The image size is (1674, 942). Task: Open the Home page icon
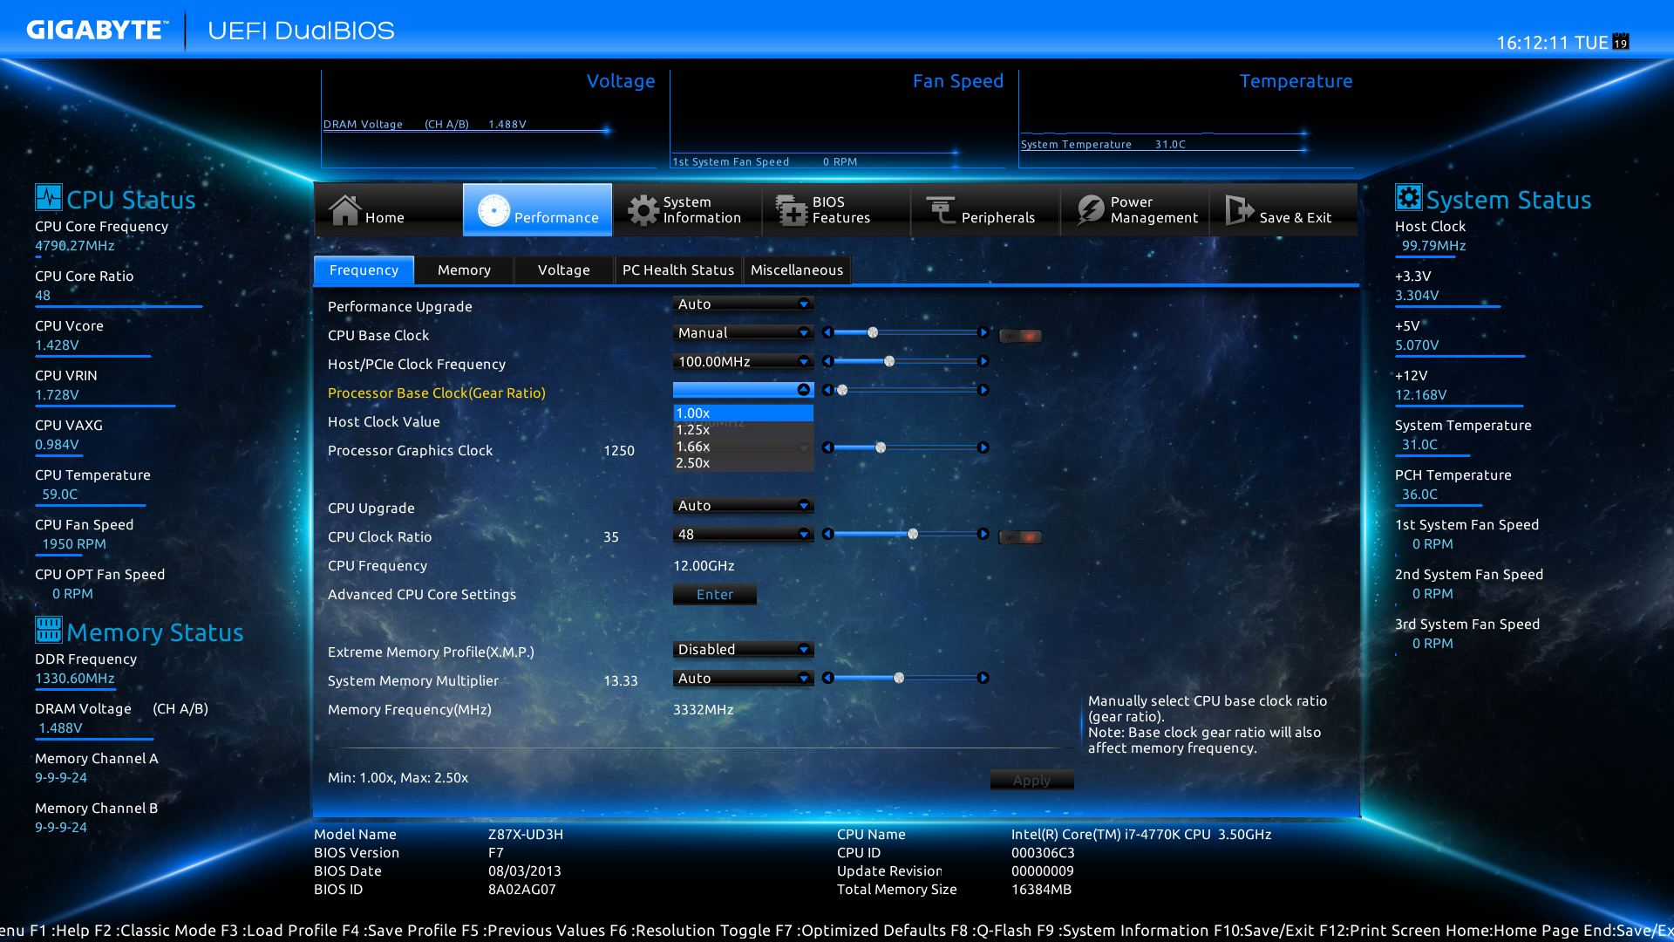(345, 210)
